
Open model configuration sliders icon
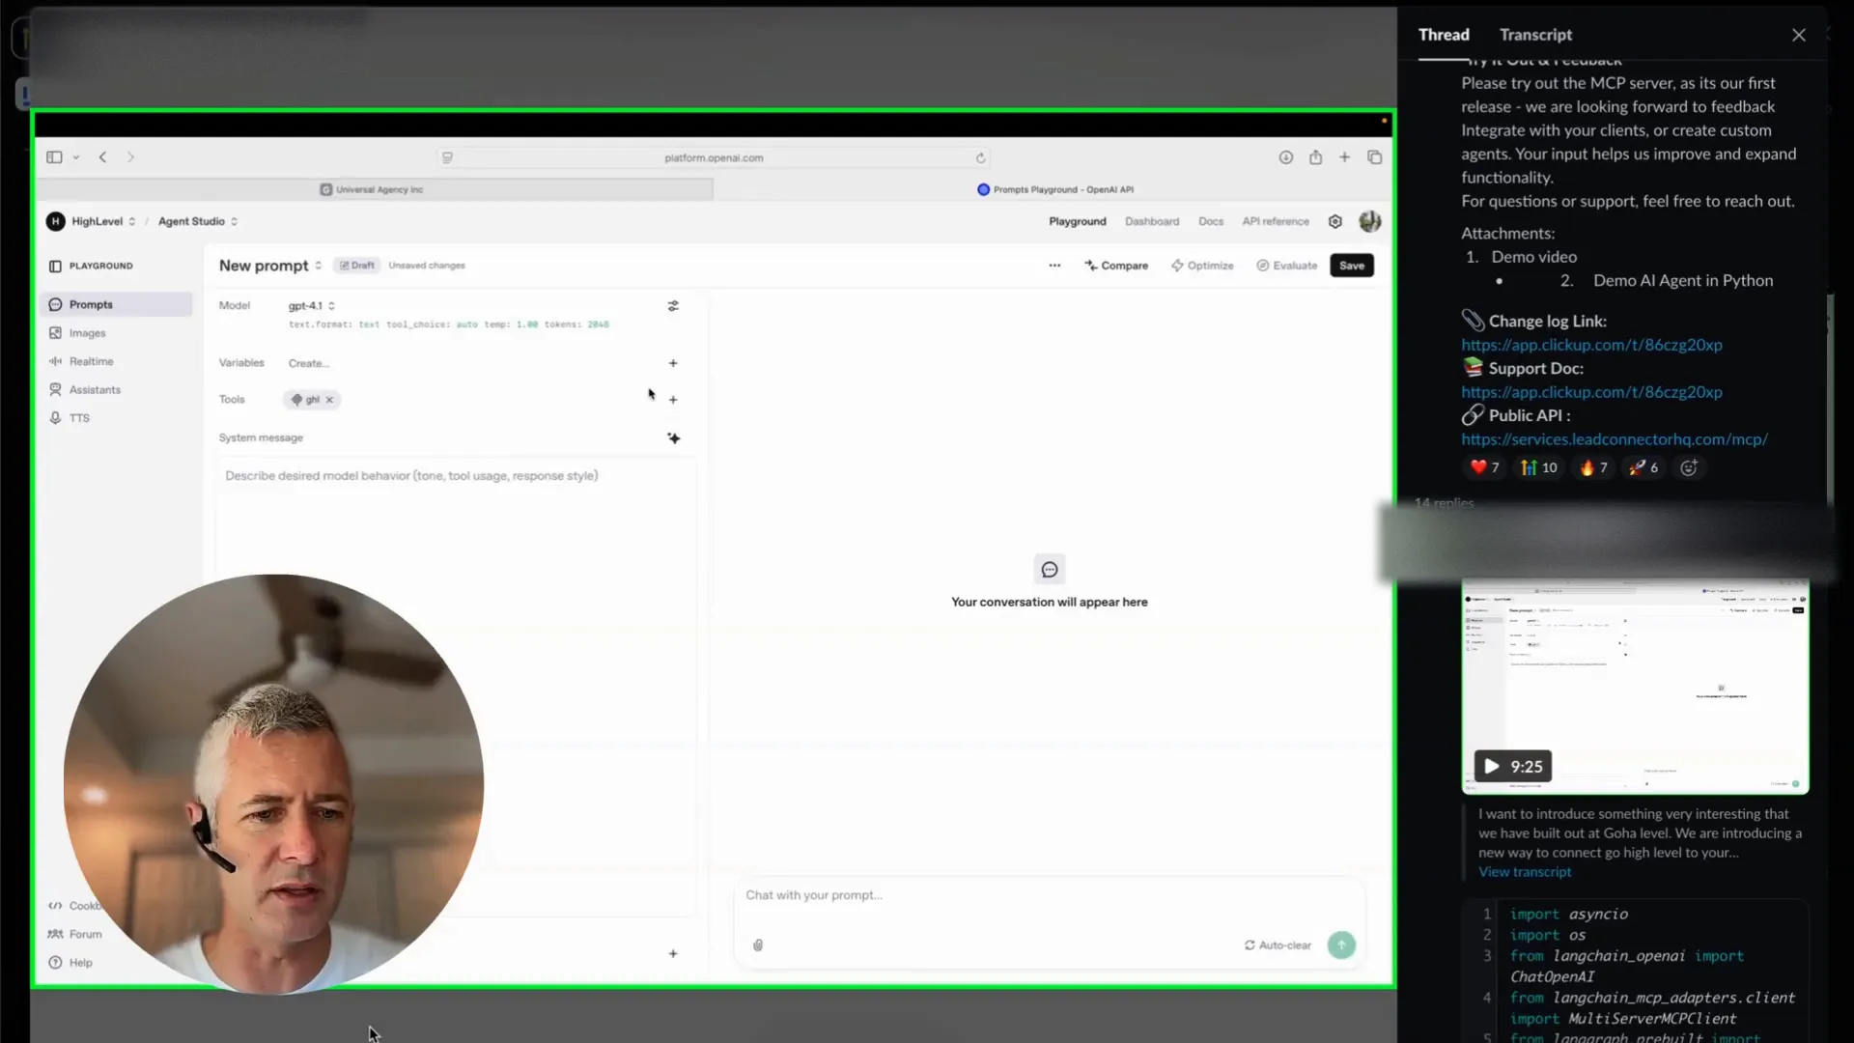673,305
